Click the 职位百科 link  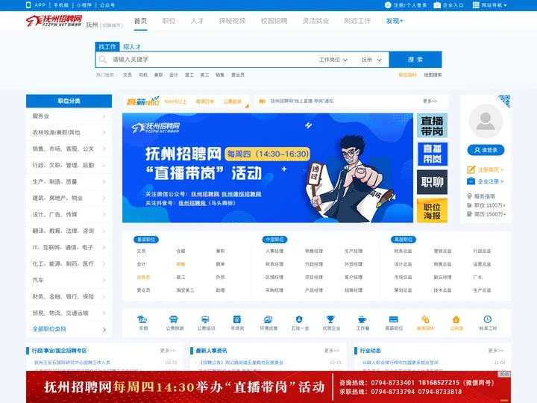point(407,75)
